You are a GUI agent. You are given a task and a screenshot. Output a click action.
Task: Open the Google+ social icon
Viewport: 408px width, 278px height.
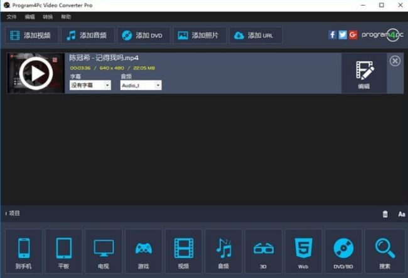pos(353,34)
